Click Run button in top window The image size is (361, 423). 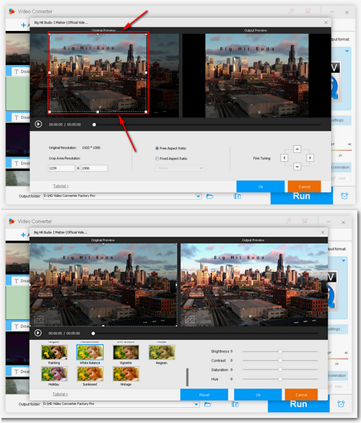click(x=302, y=196)
